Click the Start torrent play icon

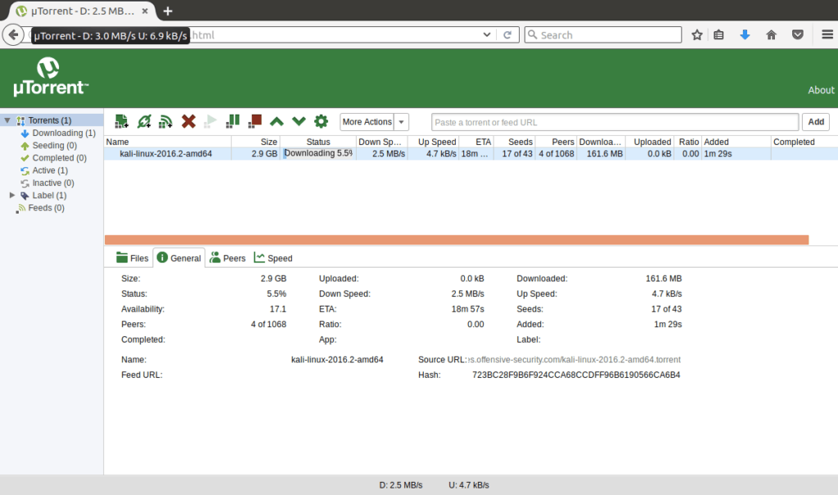click(x=210, y=121)
